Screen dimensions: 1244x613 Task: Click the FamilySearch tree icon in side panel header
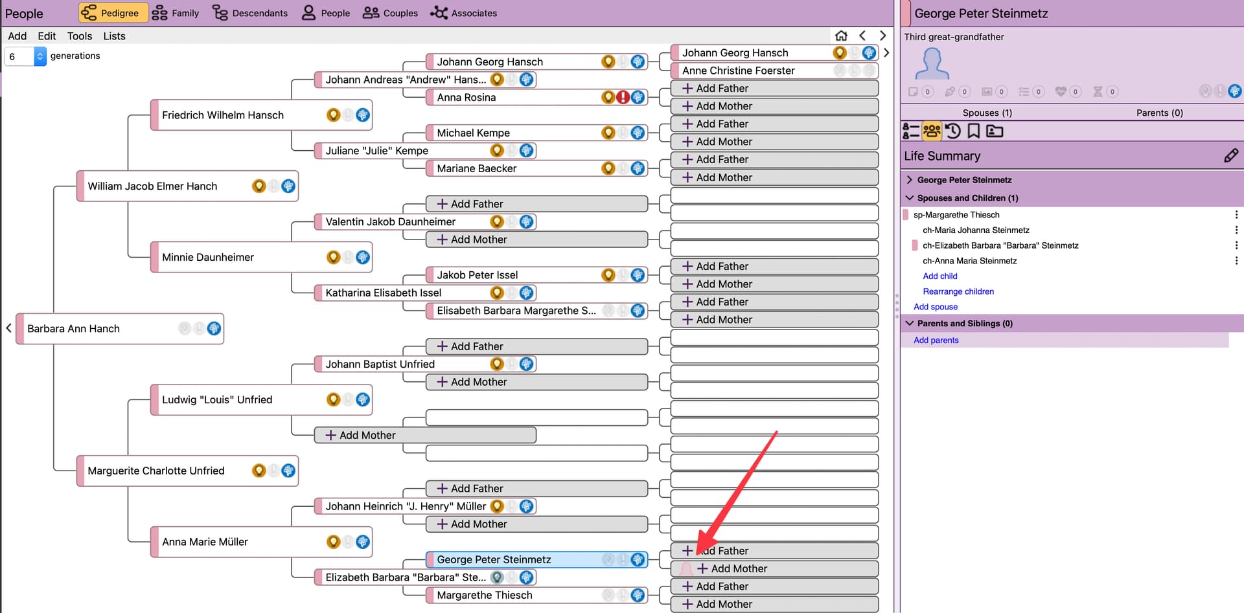[1235, 91]
